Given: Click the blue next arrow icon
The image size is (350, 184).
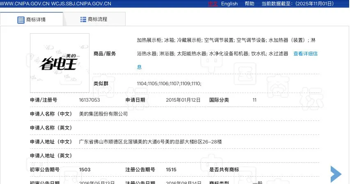Looking at the screenshot, I should click(x=336, y=174).
